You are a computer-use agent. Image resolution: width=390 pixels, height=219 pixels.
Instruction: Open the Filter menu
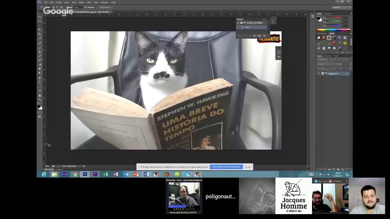point(89,2)
